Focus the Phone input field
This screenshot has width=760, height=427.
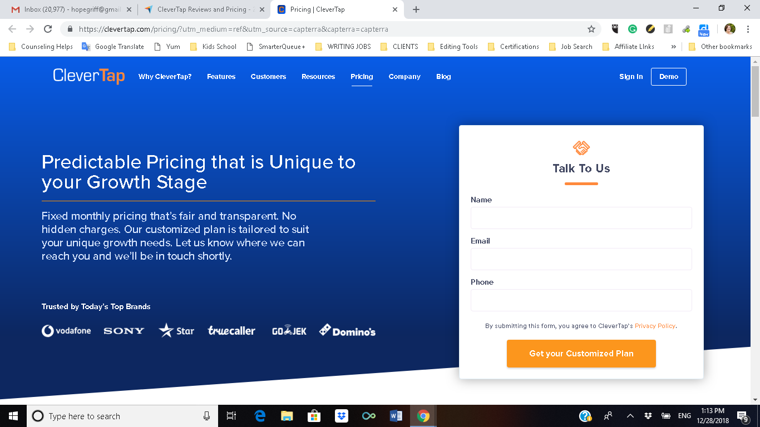click(581, 300)
